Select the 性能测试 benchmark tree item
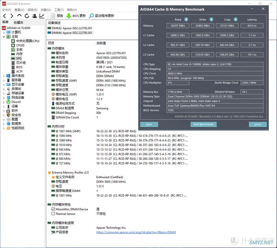 16,128
